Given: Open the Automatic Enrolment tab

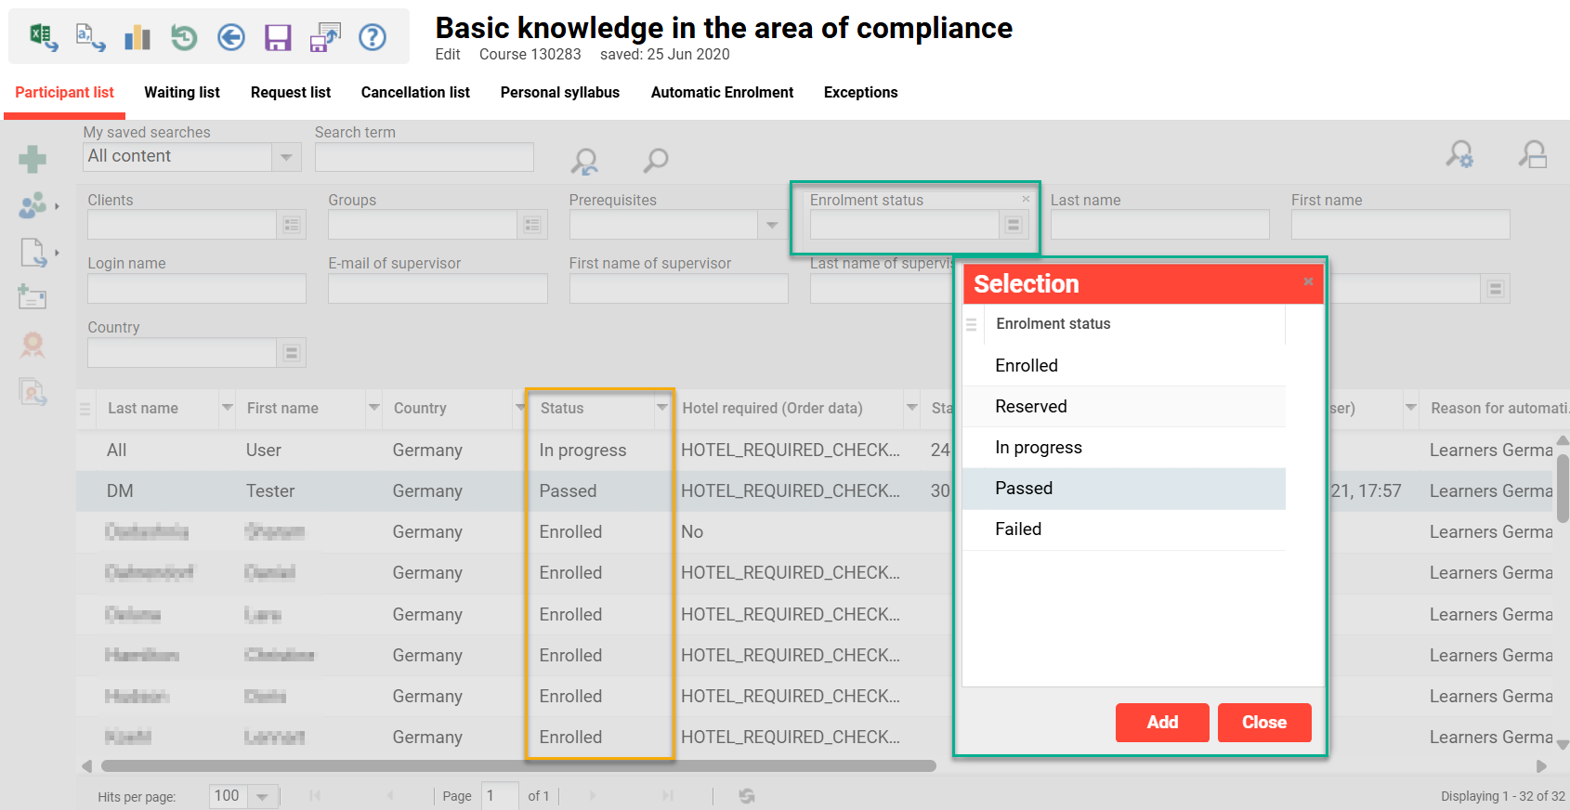Looking at the screenshot, I should tap(722, 92).
